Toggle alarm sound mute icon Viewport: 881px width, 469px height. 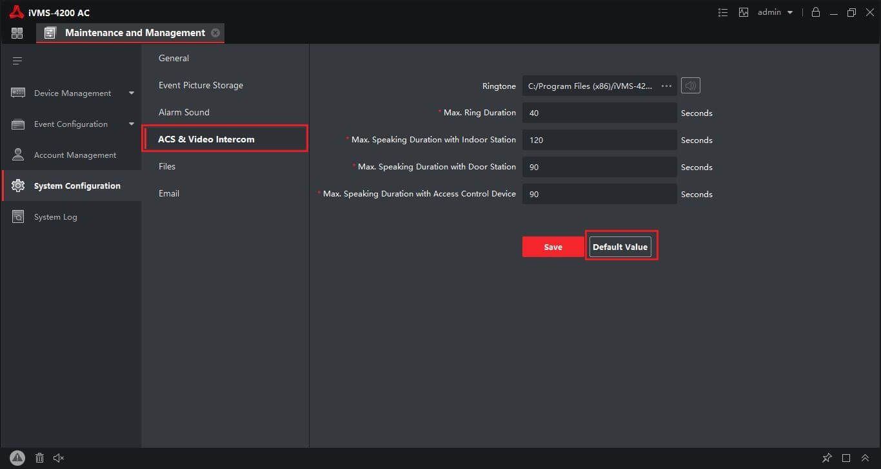[59, 458]
